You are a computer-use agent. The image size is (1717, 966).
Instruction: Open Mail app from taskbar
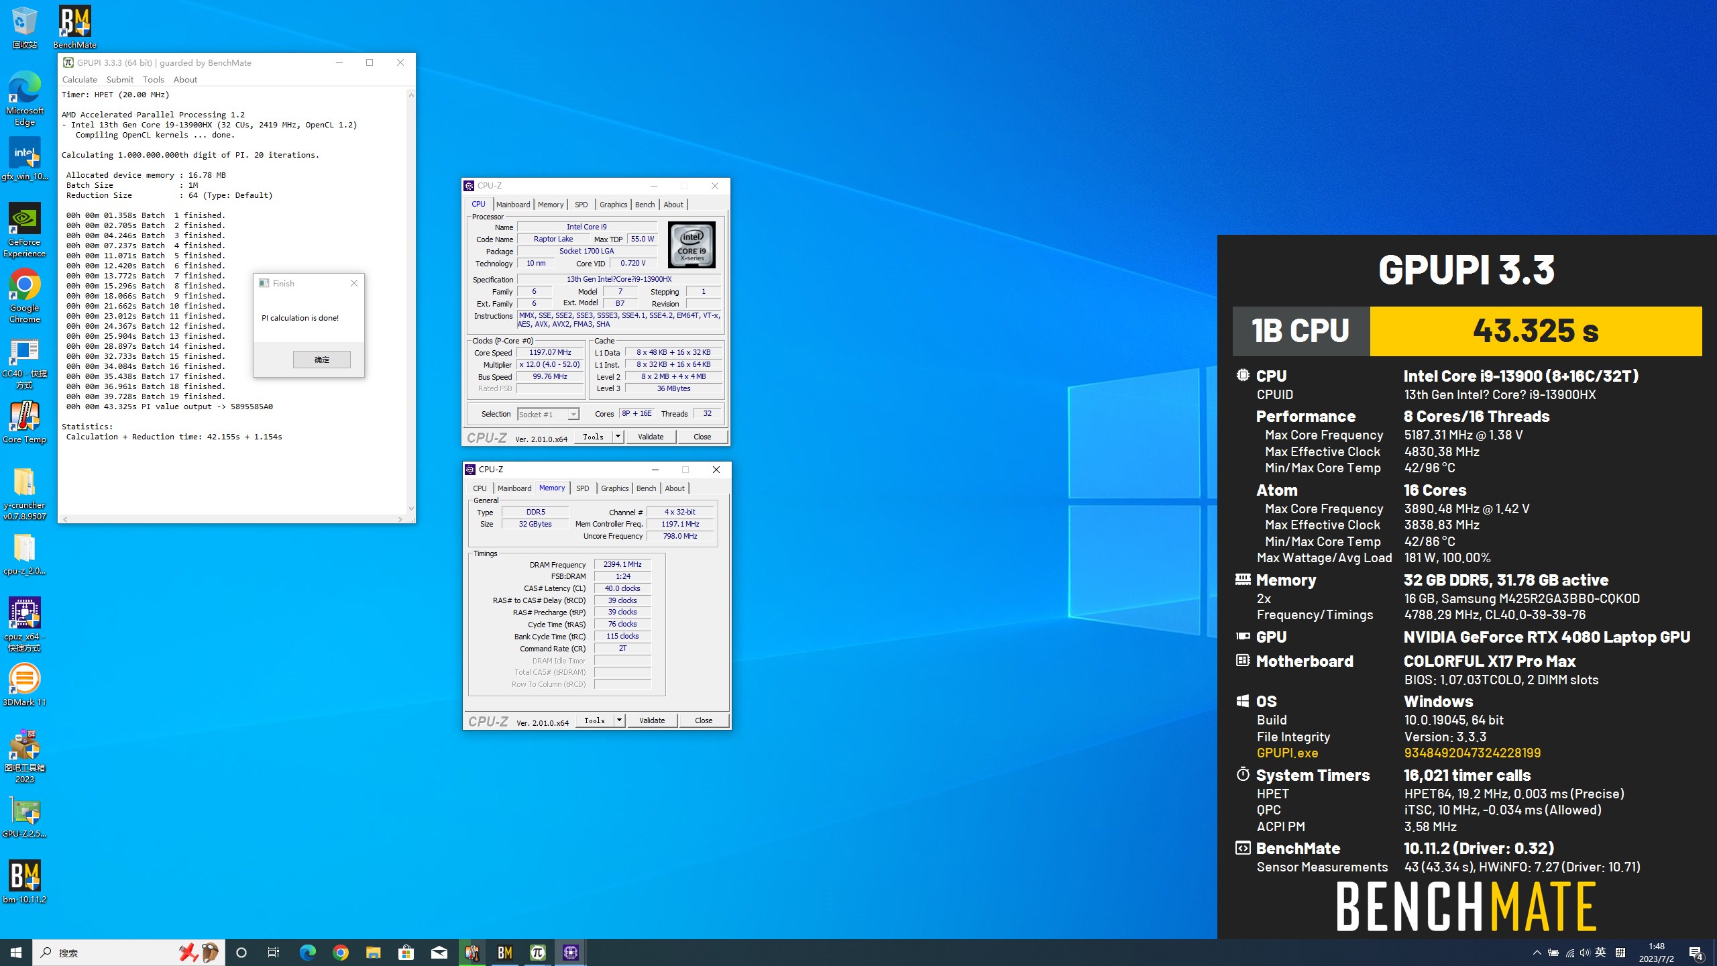pyautogui.click(x=439, y=953)
